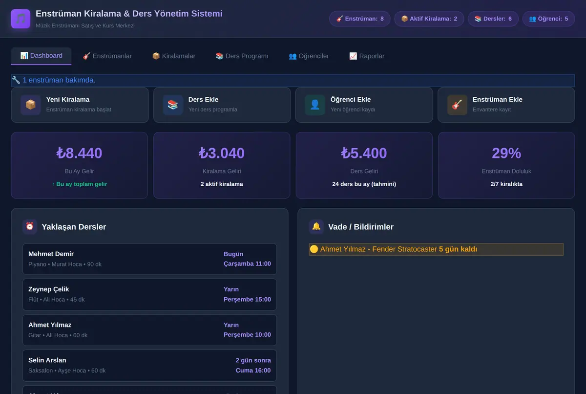Click the Öğrenci: 5 header badge

(x=548, y=19)
